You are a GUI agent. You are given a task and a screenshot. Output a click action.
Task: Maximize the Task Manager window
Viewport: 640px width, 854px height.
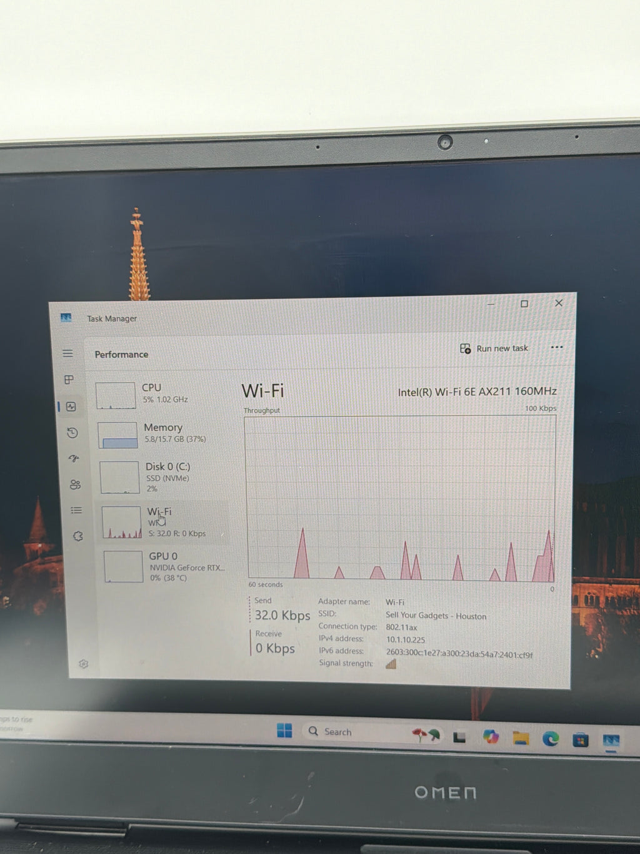point(524,303)
